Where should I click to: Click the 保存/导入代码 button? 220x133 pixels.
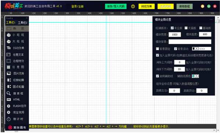(116, 6)
